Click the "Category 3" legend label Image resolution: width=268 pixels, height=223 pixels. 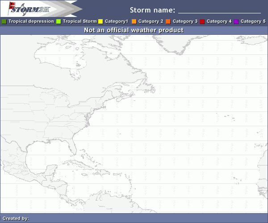pos(185,21)
